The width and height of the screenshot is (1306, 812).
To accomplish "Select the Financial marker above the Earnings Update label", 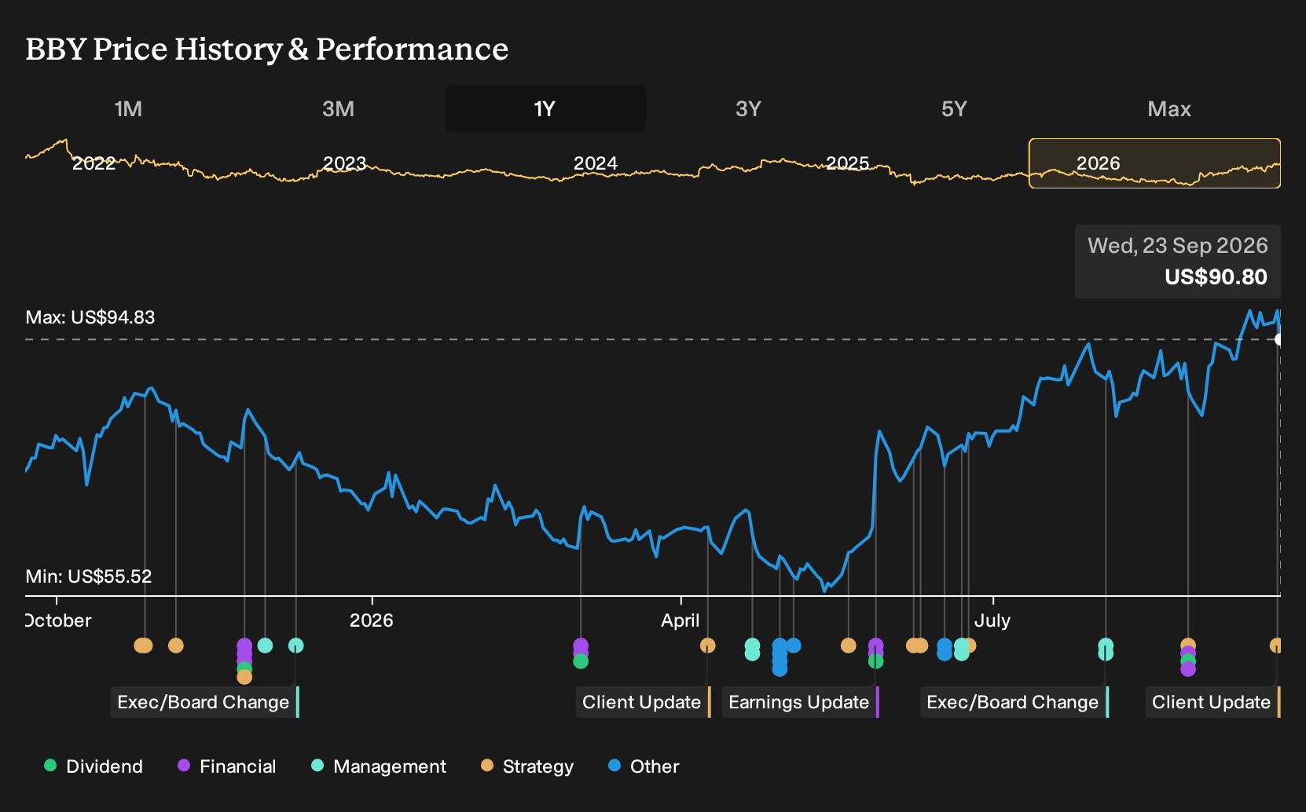I will pyautogui.click(x=875, y=646).
